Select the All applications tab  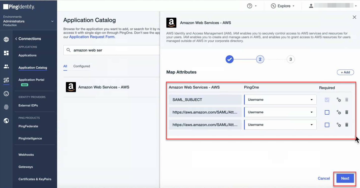[65, 66]
